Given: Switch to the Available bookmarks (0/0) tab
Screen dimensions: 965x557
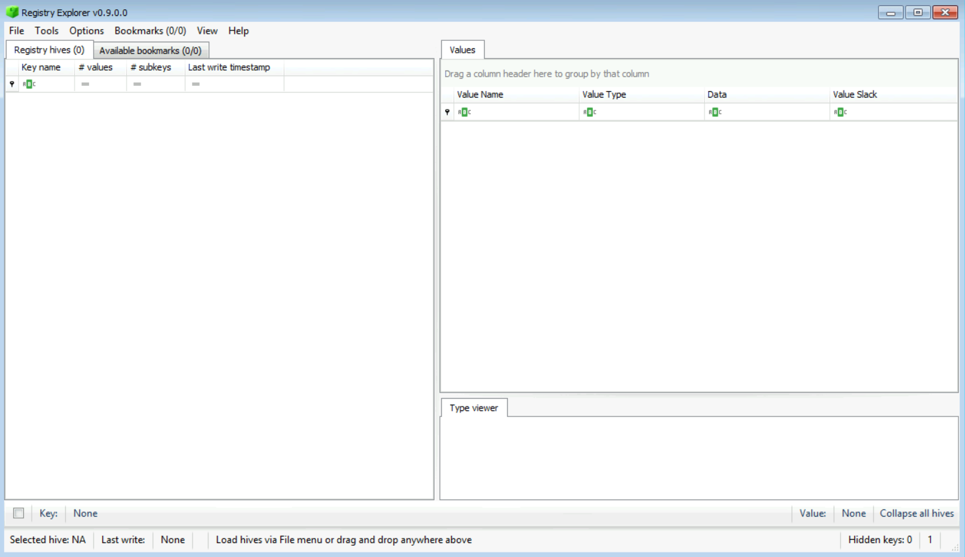Looking at the screenshot, I should [x=150, y=51].
